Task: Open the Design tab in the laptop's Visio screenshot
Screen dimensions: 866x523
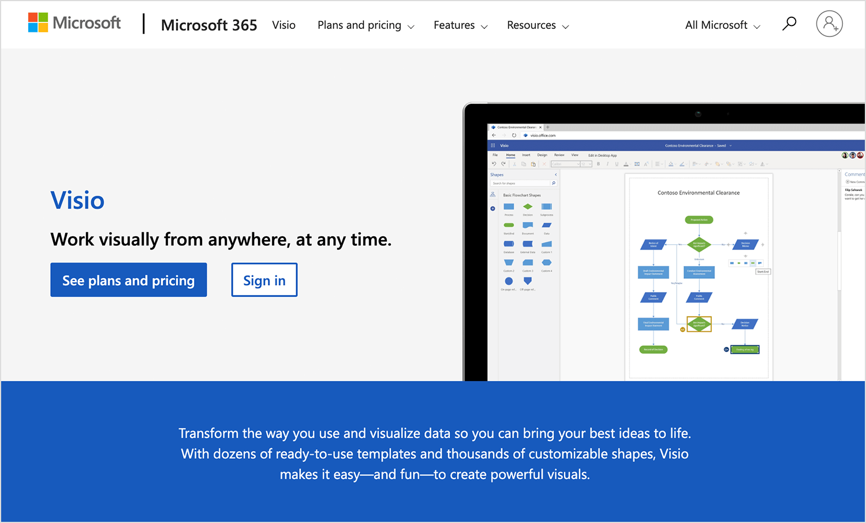Action: click(542, 155)
